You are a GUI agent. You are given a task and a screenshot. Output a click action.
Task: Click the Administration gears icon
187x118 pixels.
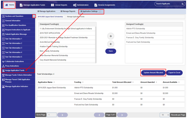click(75, 5)
